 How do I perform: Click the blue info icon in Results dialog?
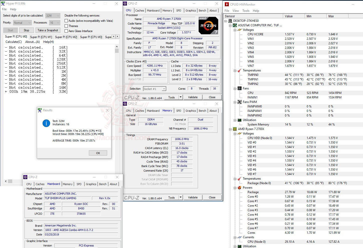[x=46, y=123]
